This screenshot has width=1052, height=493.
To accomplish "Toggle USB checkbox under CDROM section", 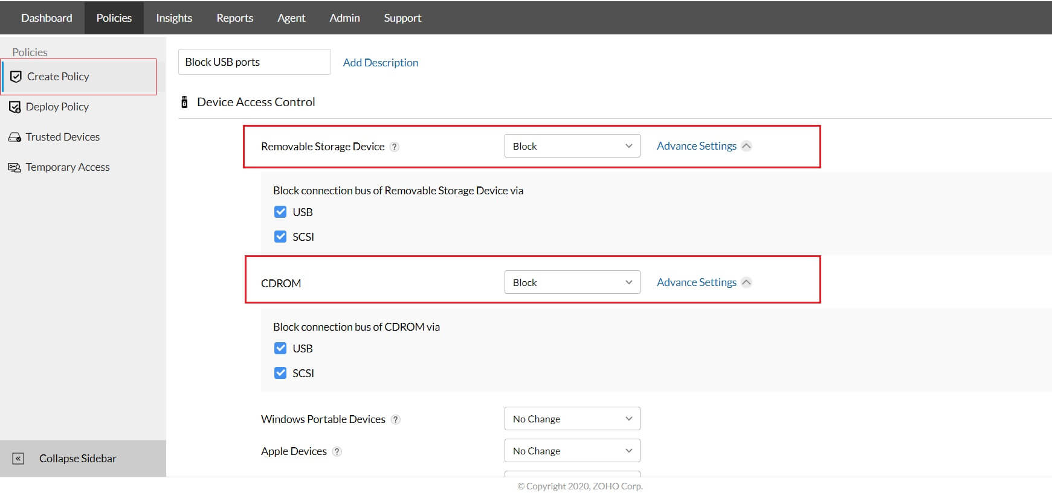I will pos(280,348).
